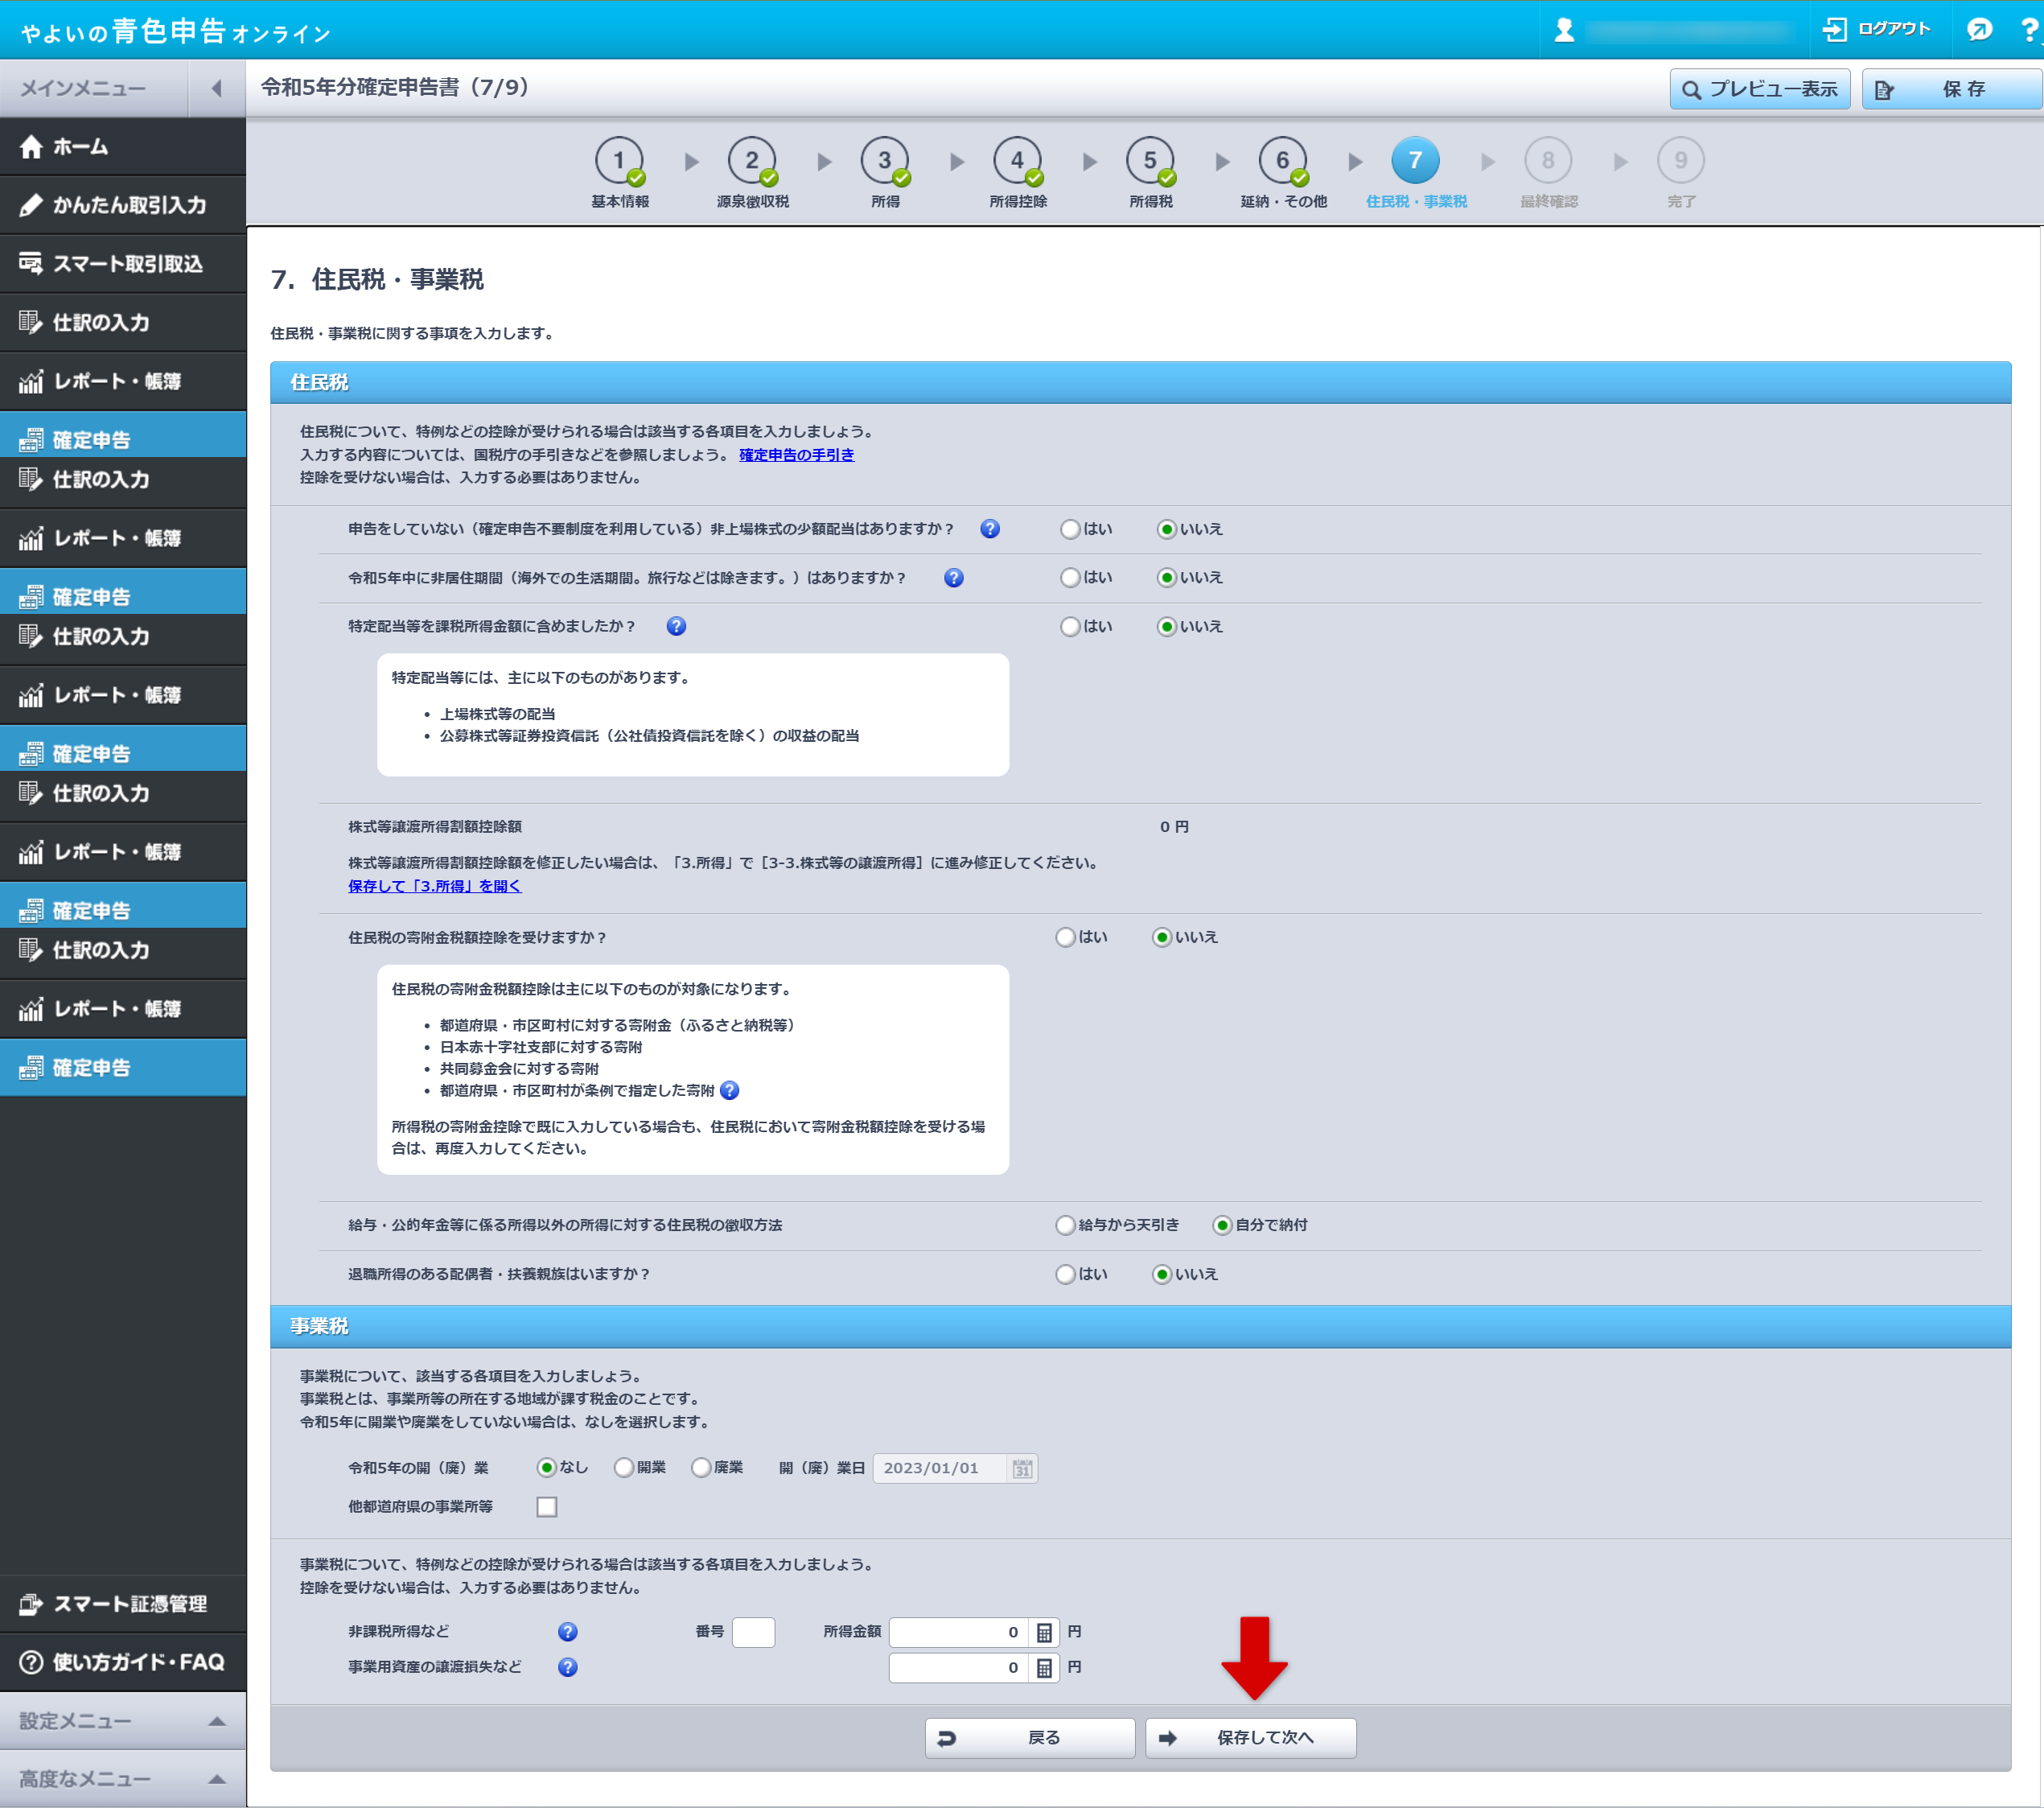Image resolution: width=2044 pixels, height=1808 pixels.
Task: Click help icon for 事業用資産の譲渡損失など
Action: 567,1667
